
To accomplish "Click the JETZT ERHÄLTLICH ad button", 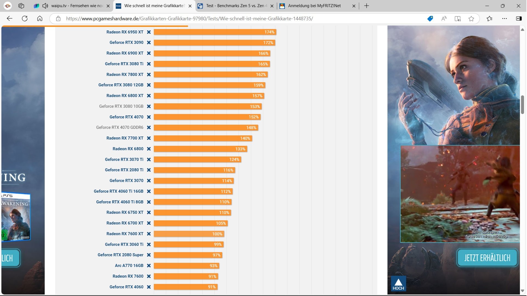I will [487, 258].
